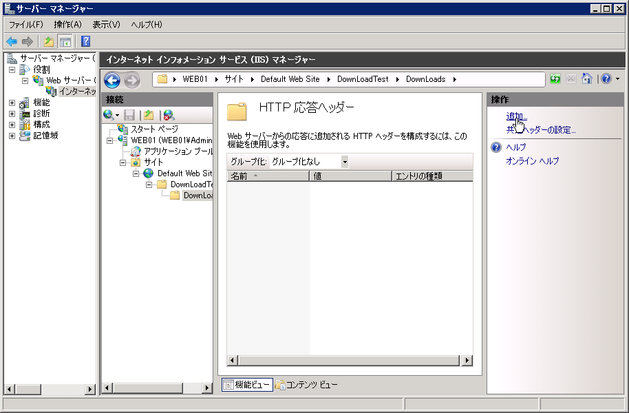The width and height of the screenshot is (629, 413).
Task: Select the スタート ページ tree item
Action: [154, 129]
